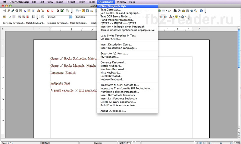The height and width of the screenshot is (144, 241).
Task: Click the new document toolbar icon
Action: pos(77,11)
